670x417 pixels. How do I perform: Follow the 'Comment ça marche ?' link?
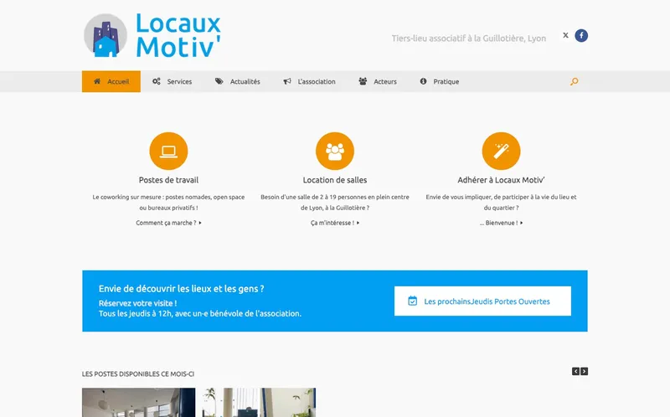pyautogui.click(x=168, y=223)
